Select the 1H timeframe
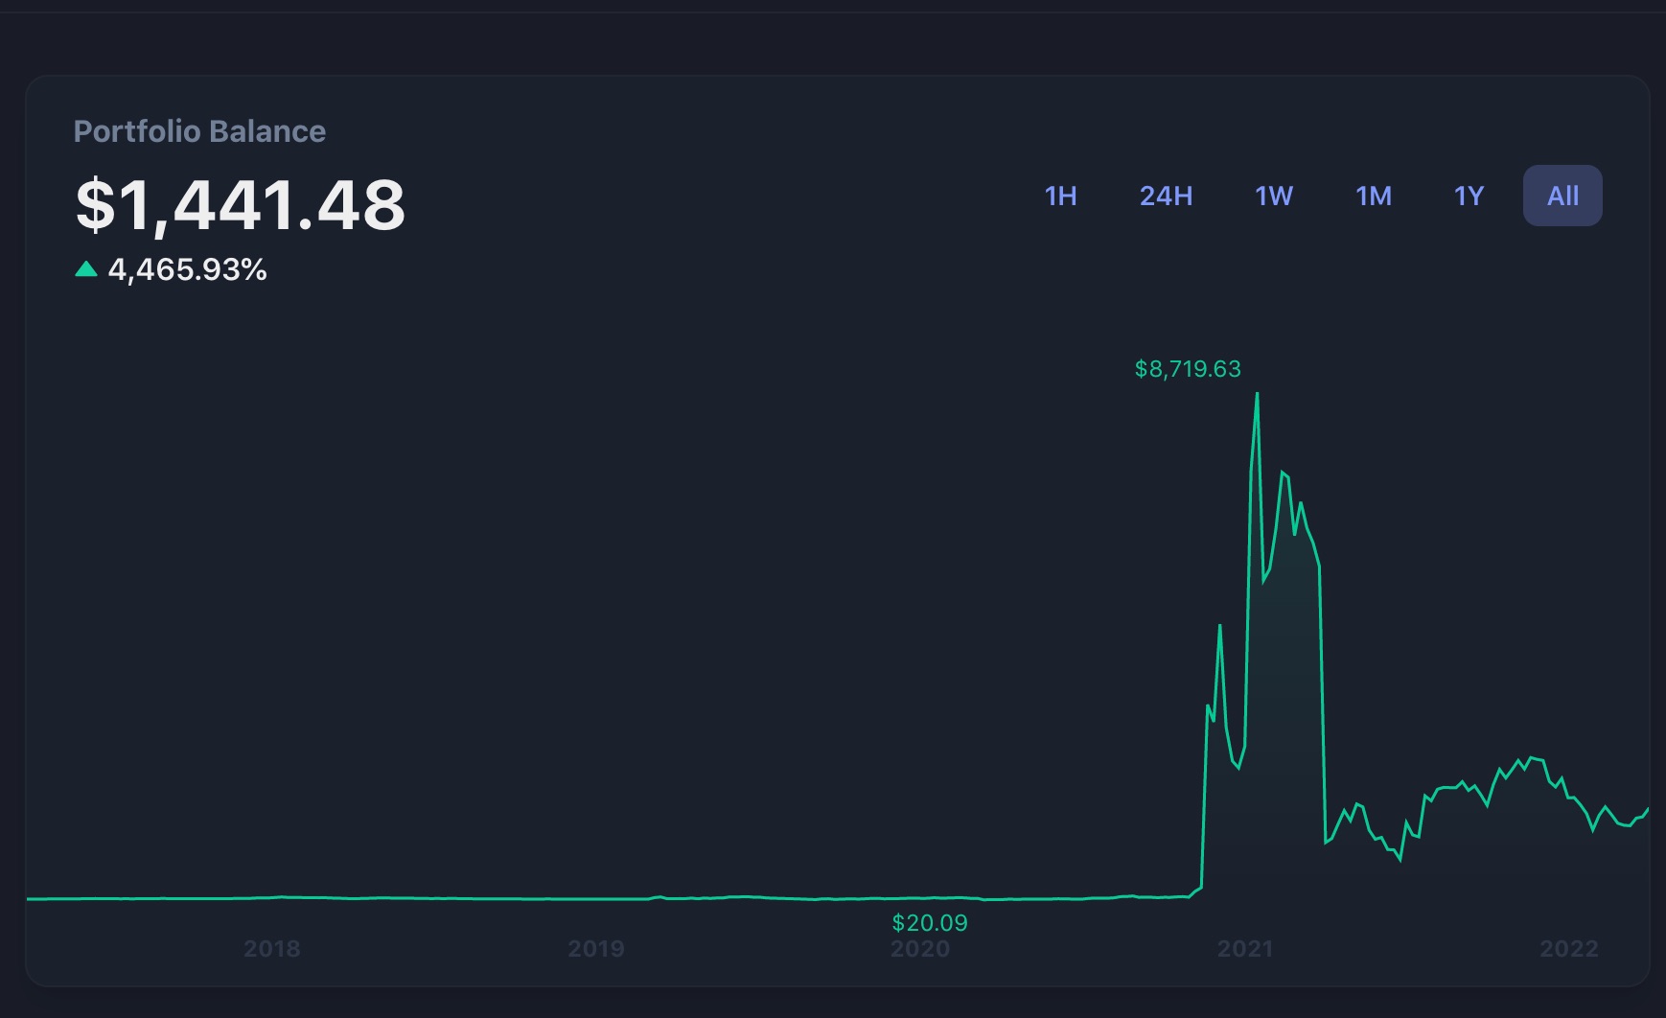Image resolution: width=1666 pixels, height=1018 pixels. coord(1061,196)
